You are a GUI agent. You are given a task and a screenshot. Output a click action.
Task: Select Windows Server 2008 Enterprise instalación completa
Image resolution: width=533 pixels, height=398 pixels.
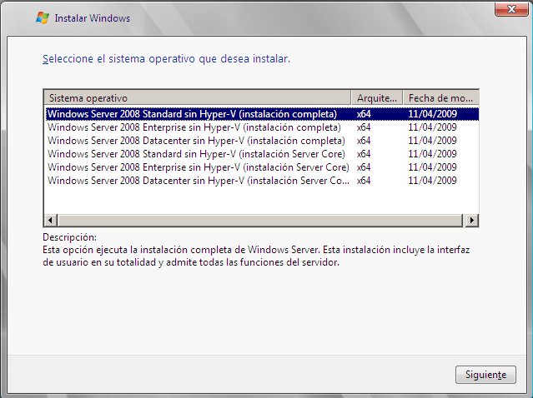coord(262,127)
